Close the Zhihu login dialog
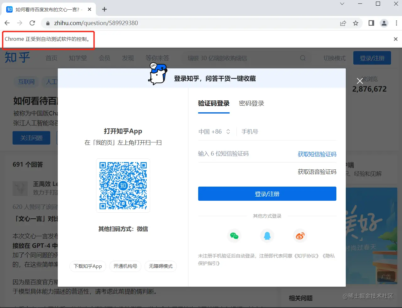Viewport: 402px width, 308px height. pyautogui.click(x=360, y=81)
